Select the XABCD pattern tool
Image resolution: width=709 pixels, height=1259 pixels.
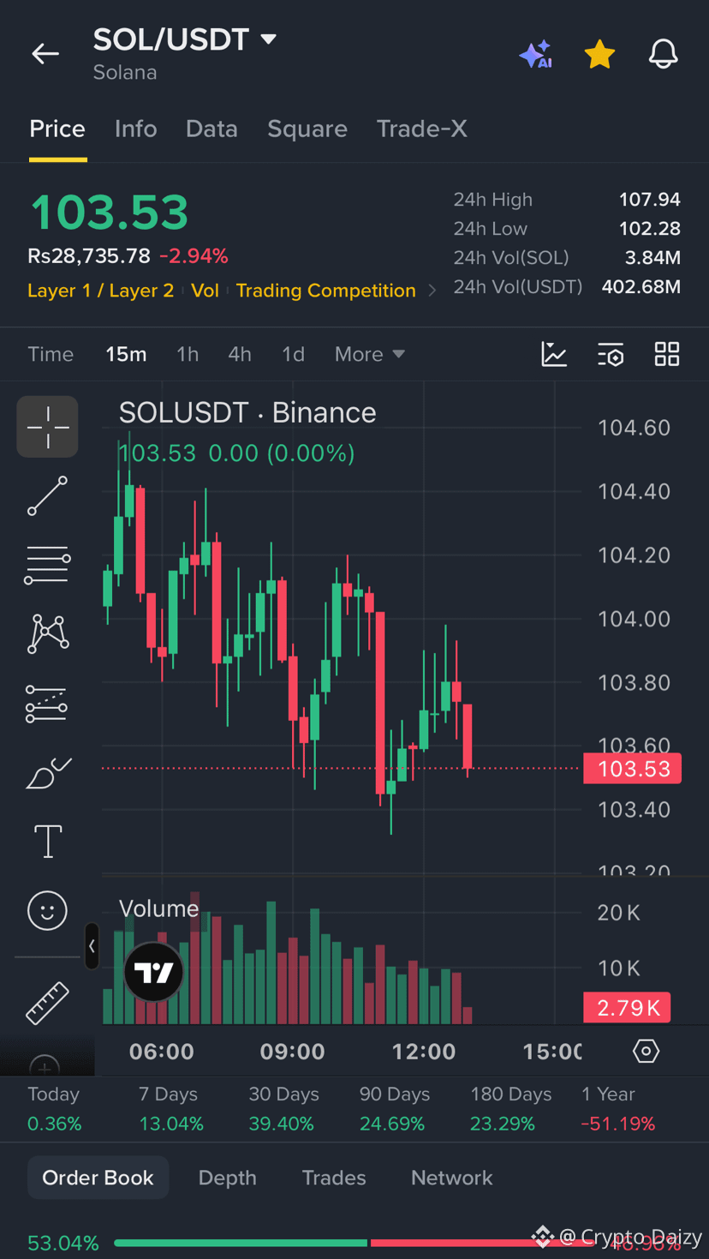(47, 634)
